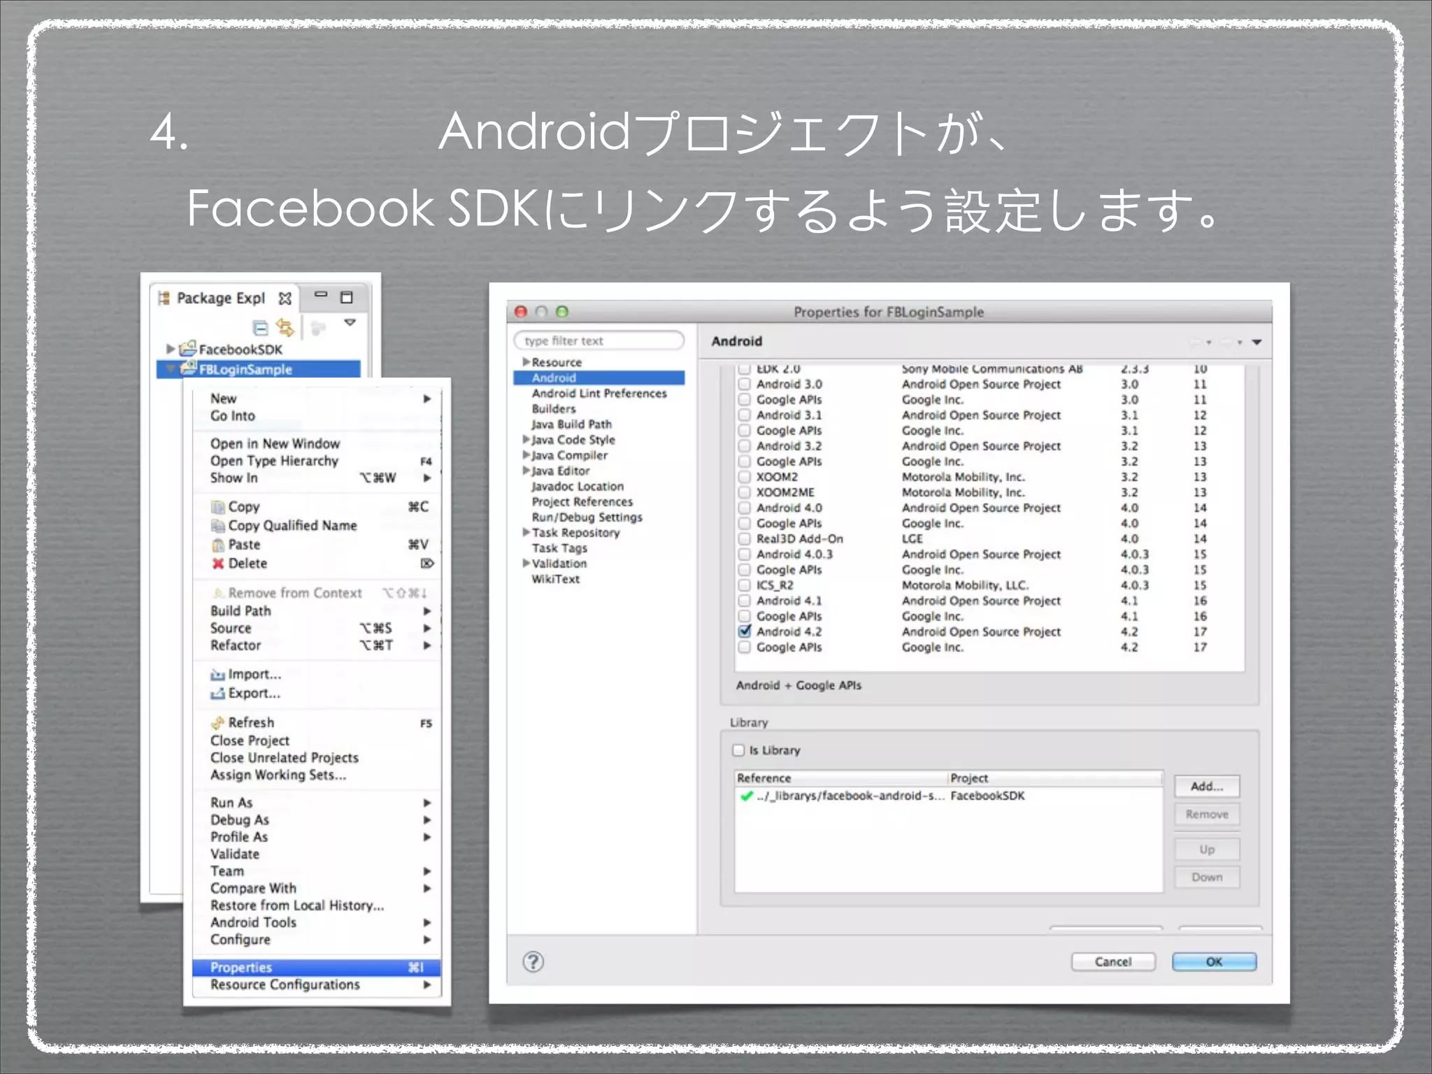Screen dimensions: 1432x1074
Task: Open the Android Tools submenu
Action: click(317, 922)
